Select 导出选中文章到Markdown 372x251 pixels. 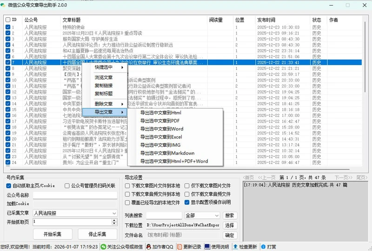175,153
